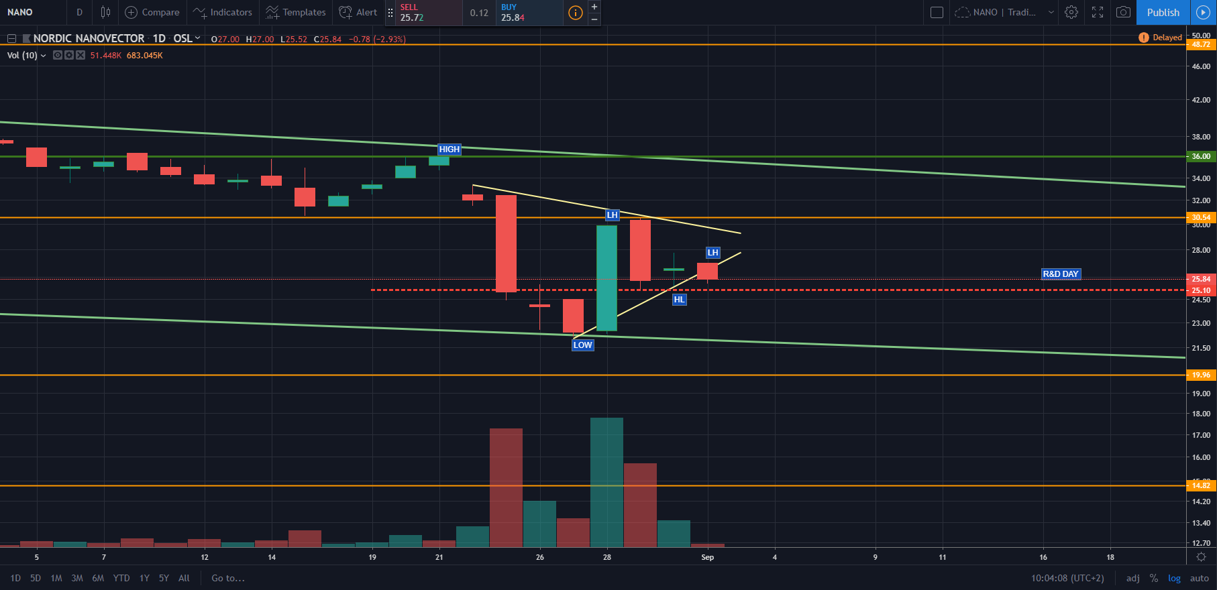
Task: Click the buy/sell panel drag handle
Action: [390, 13]
